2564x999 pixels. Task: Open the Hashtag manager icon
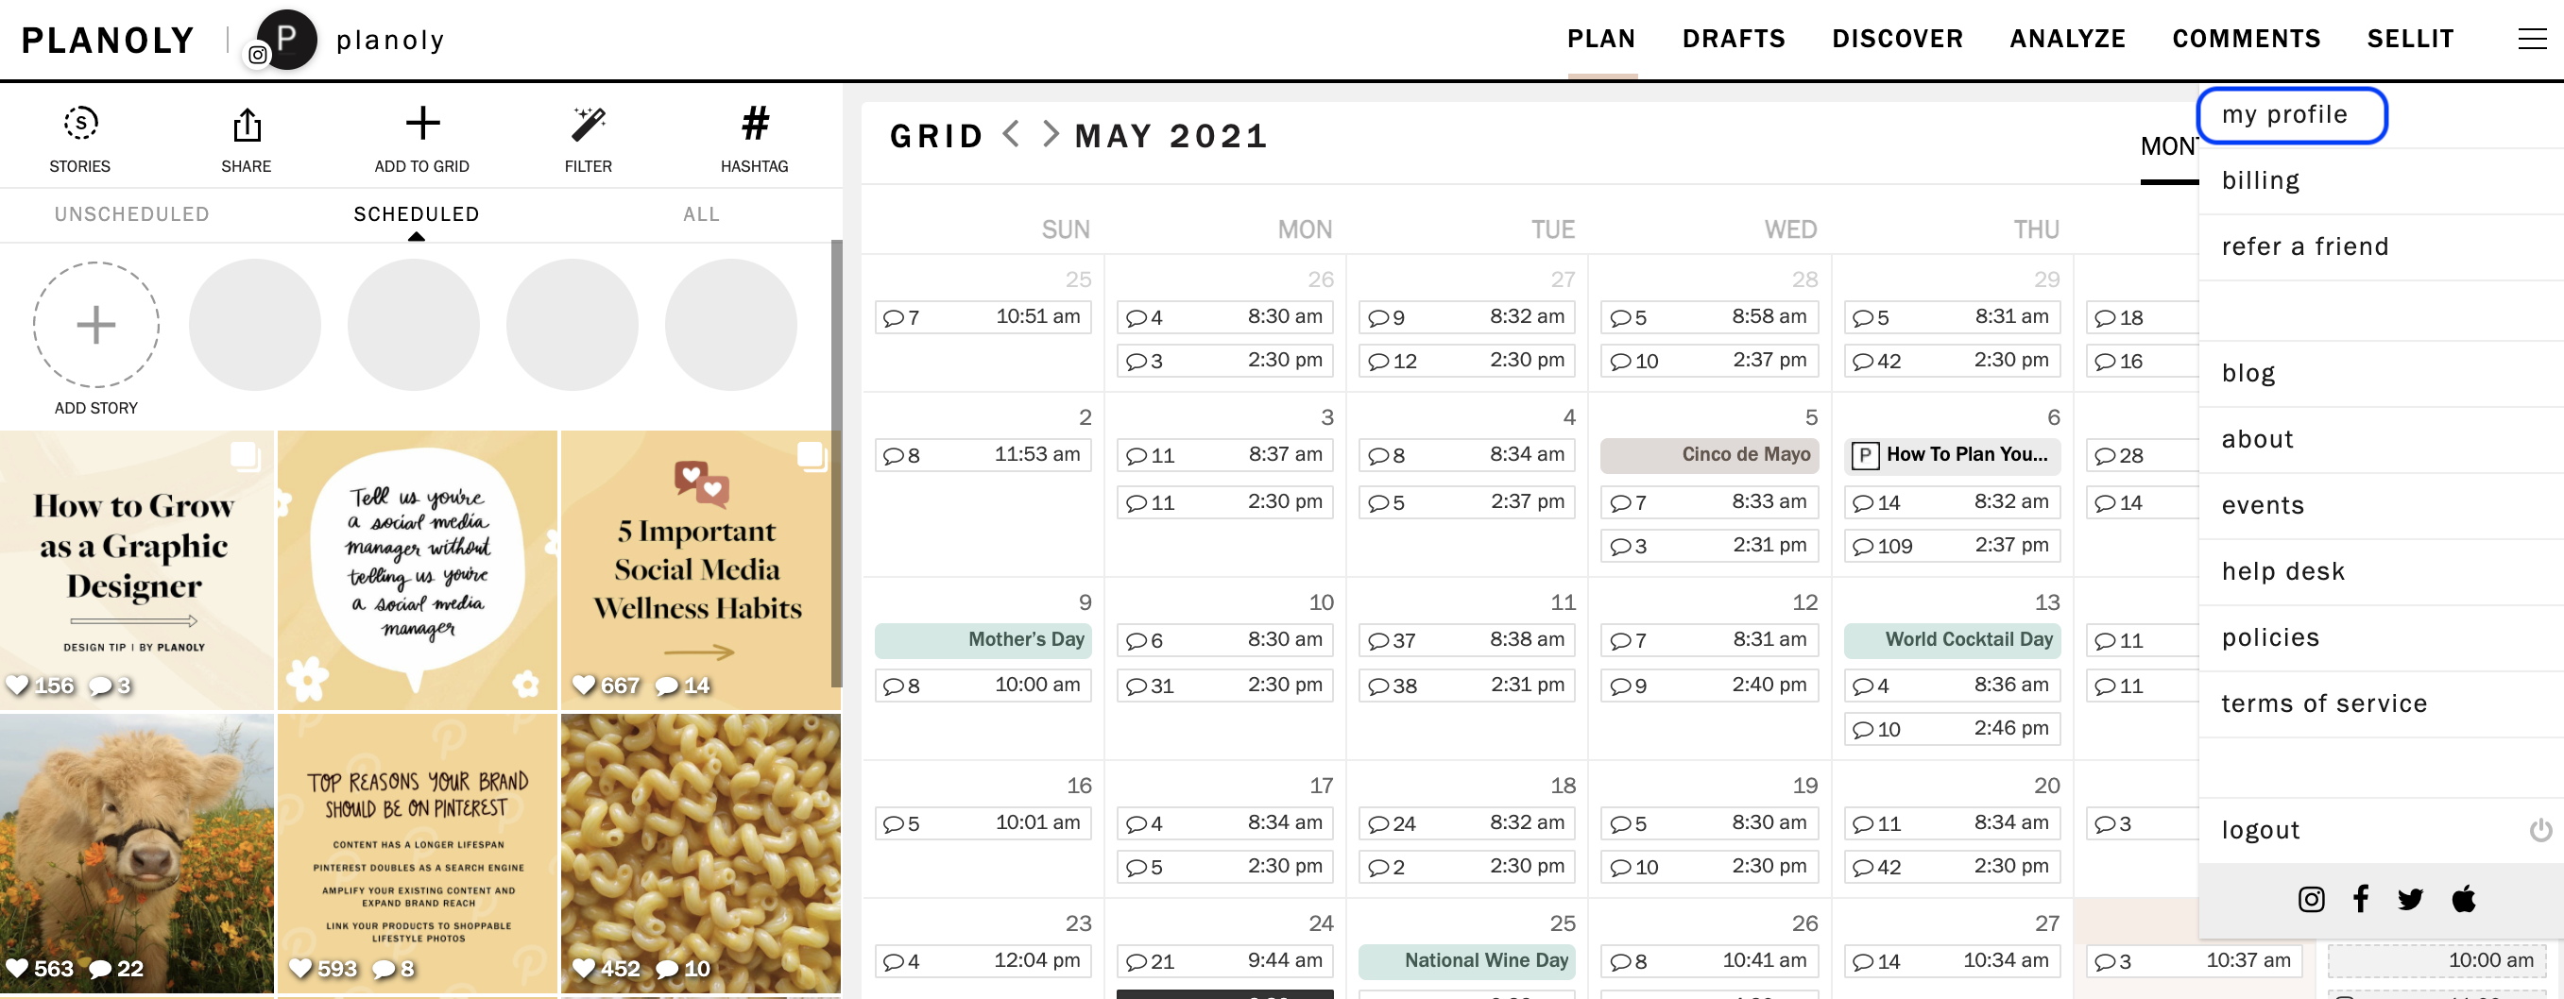click(x=755, y=124)
